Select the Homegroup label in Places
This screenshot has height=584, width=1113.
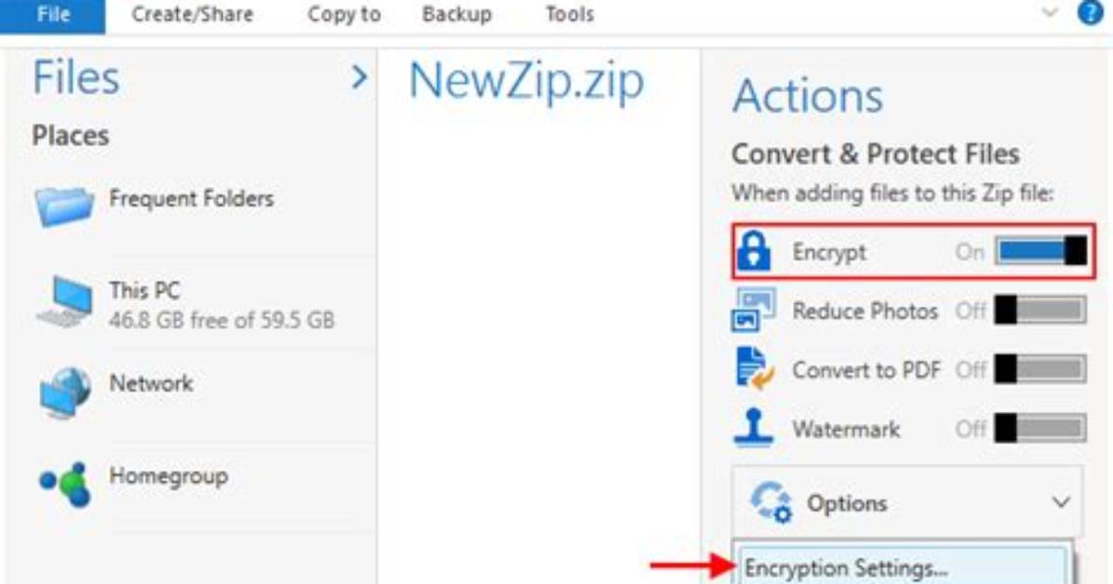click(x=168, y=475)
